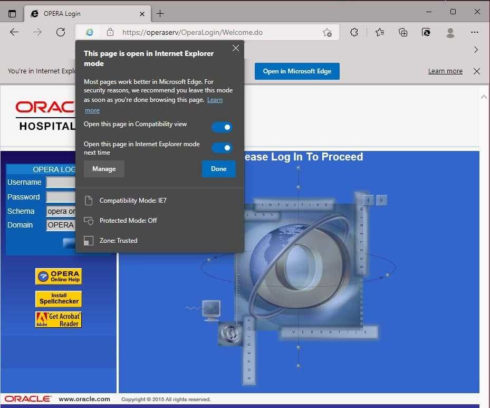Select the OPERA Login tab

point(88,14)
